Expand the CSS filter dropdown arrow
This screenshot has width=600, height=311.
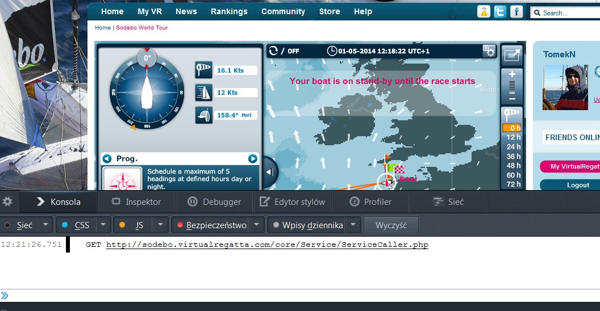click(103, 225)
